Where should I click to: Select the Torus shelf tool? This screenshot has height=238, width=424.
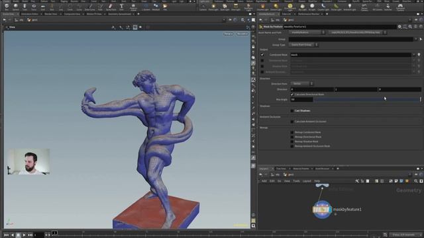[34, 7]
